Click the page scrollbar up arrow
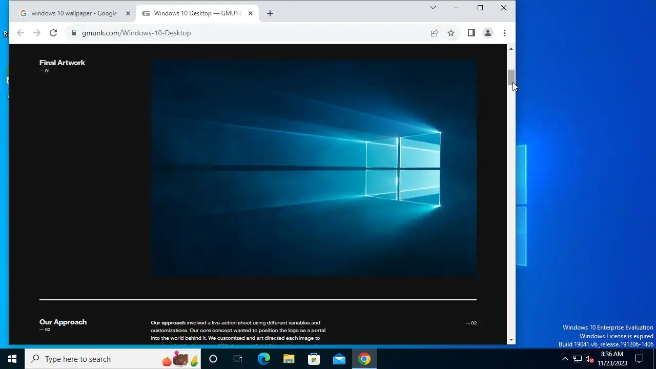 pos(511,49)
